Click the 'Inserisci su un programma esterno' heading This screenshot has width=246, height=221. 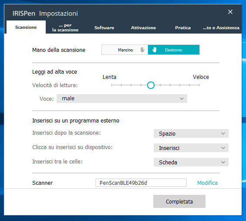pos(76,121)
